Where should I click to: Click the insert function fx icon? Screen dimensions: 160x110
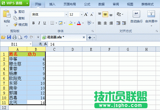pos(45,44)
